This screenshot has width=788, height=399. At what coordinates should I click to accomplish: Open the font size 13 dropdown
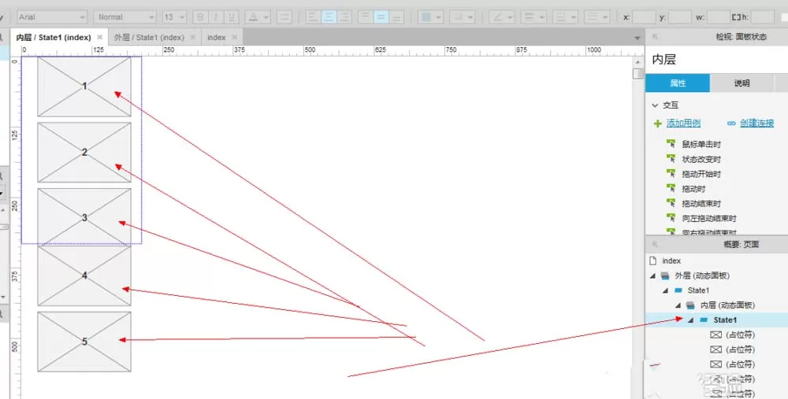[174, 17]
